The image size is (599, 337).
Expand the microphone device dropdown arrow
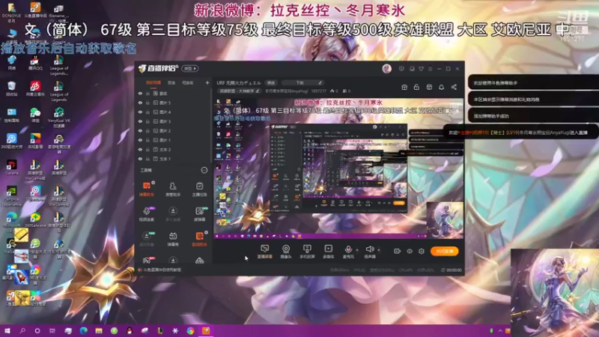pos(357,250)
